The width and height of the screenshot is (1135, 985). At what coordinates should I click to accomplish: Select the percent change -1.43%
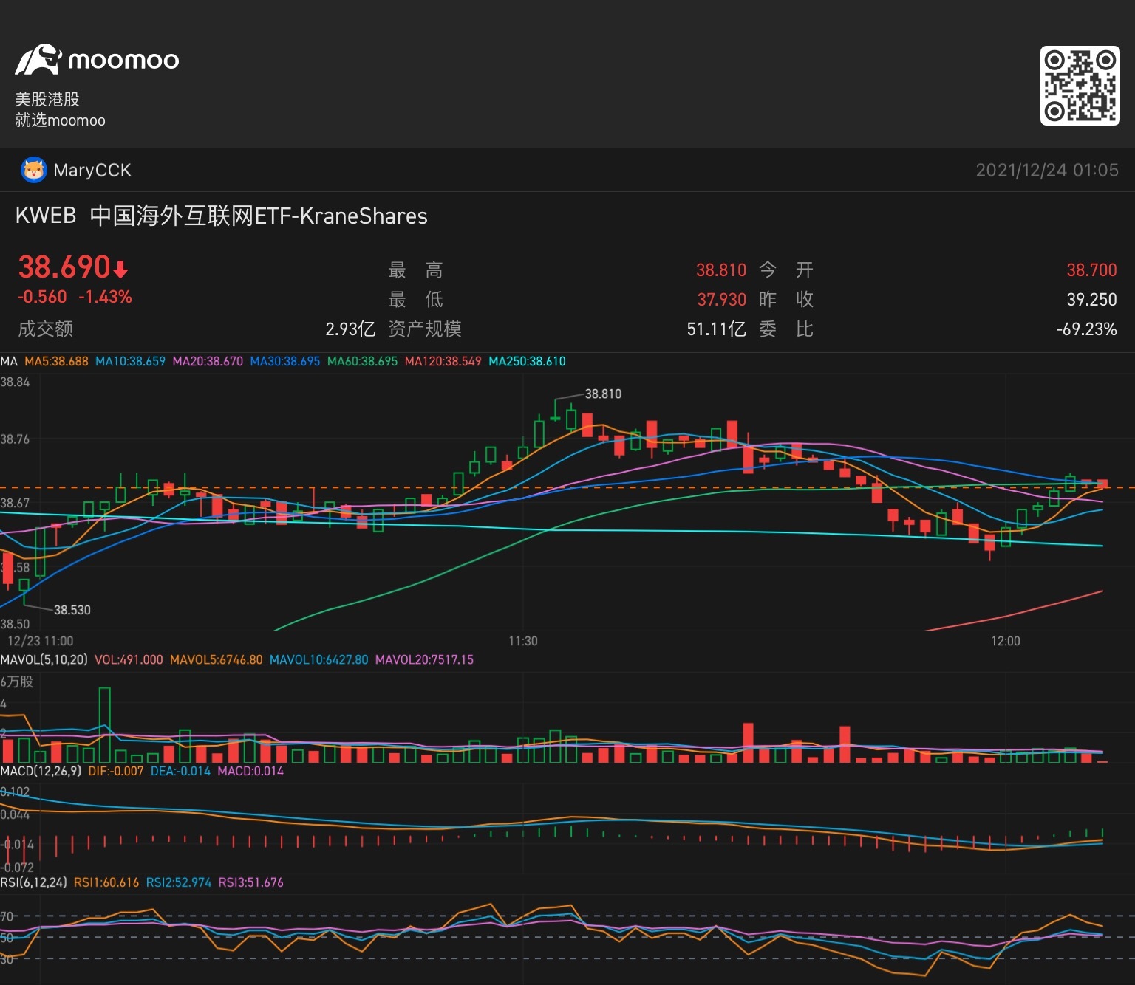point(105,297)
